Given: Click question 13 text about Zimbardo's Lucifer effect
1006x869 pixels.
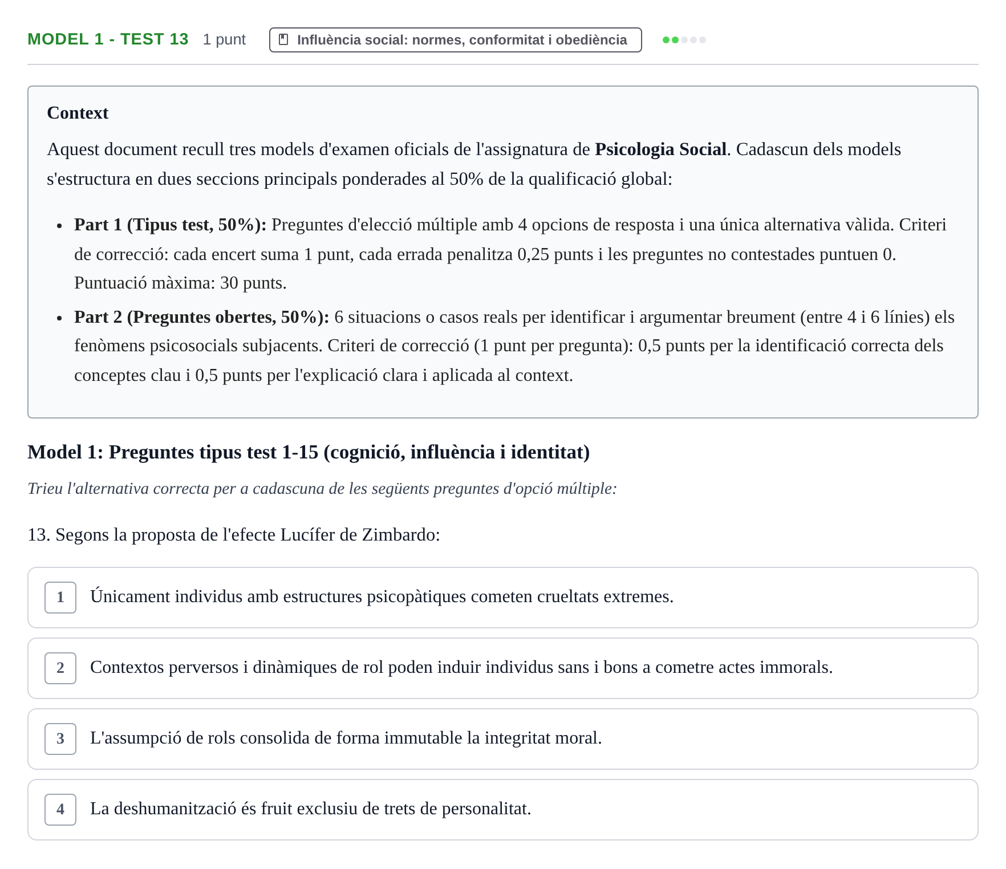Looking at the screenshot, I should pos(234,535).
